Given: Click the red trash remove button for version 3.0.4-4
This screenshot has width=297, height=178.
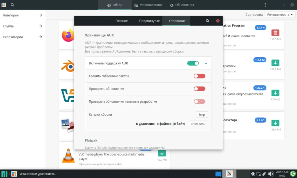Looking at the screenshot, I should [x=275, y=32].
